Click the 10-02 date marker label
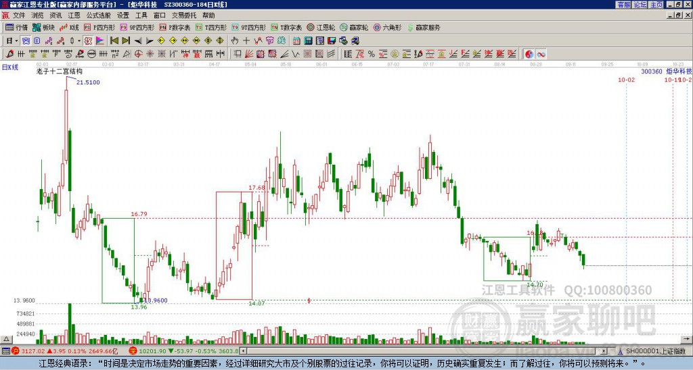 click(626, 80)
